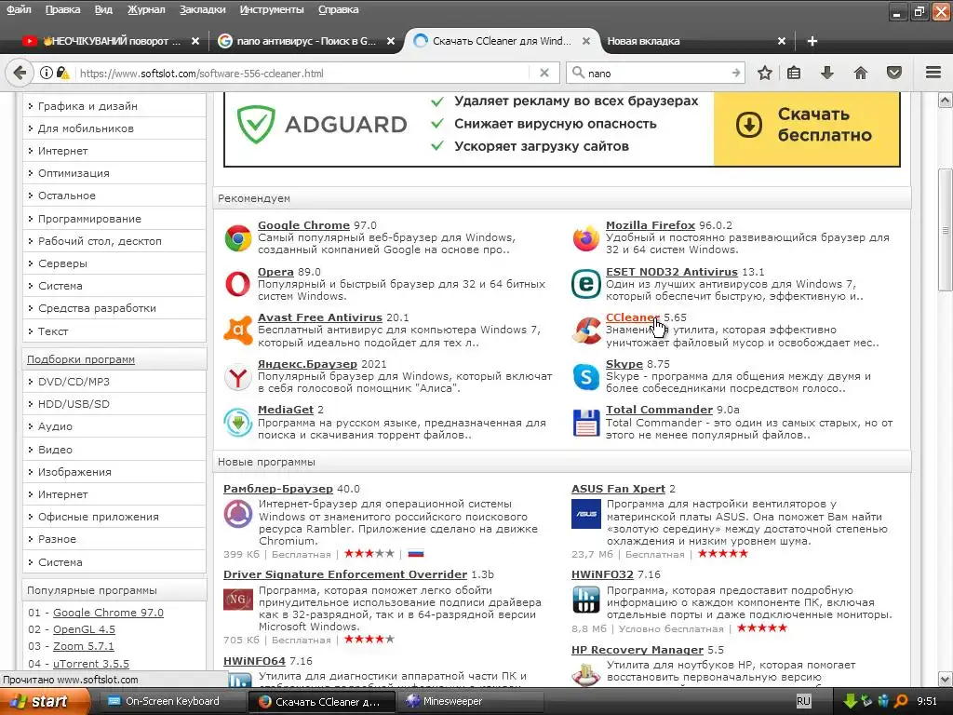Open the OpenGL 4.5 popular link
The width and height of the screenshot is (953, 715).
coord(84,629)
